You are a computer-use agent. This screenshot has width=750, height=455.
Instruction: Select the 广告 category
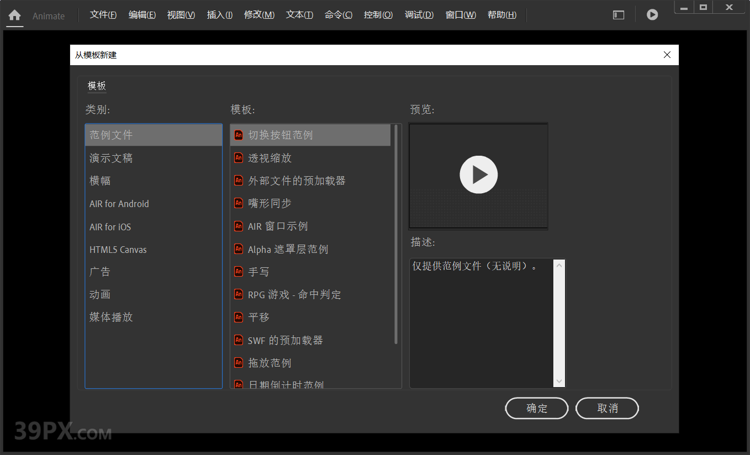click(x=154, y=272)
